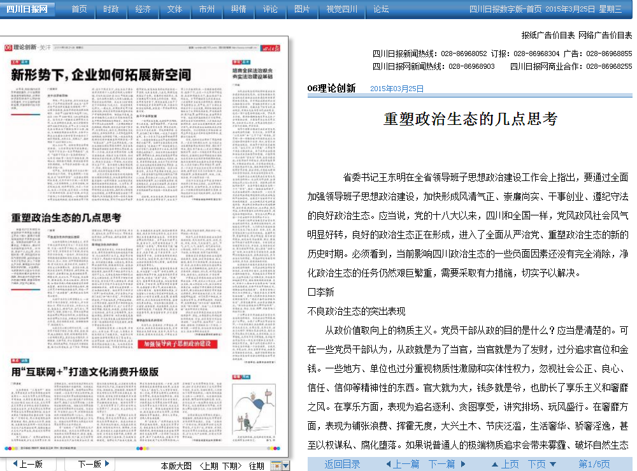Open the 舆情 section
The height and width of the screenshot is (471, 637).
[238, 9]
